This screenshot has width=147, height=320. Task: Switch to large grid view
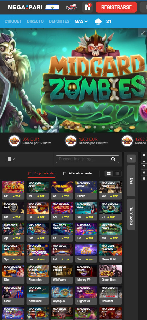click(x=109, y=173)
